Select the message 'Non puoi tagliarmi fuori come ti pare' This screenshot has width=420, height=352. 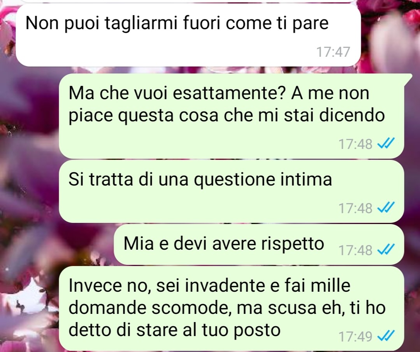click(x=188, y=35)
